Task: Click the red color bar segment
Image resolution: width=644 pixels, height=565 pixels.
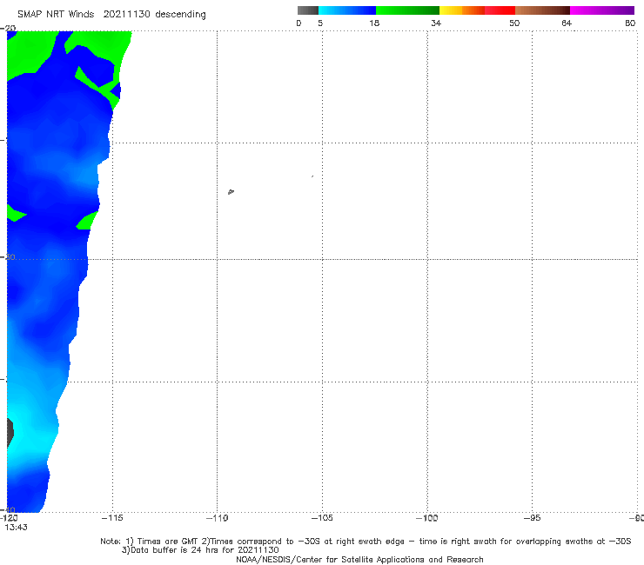Action: pos(500,10)
